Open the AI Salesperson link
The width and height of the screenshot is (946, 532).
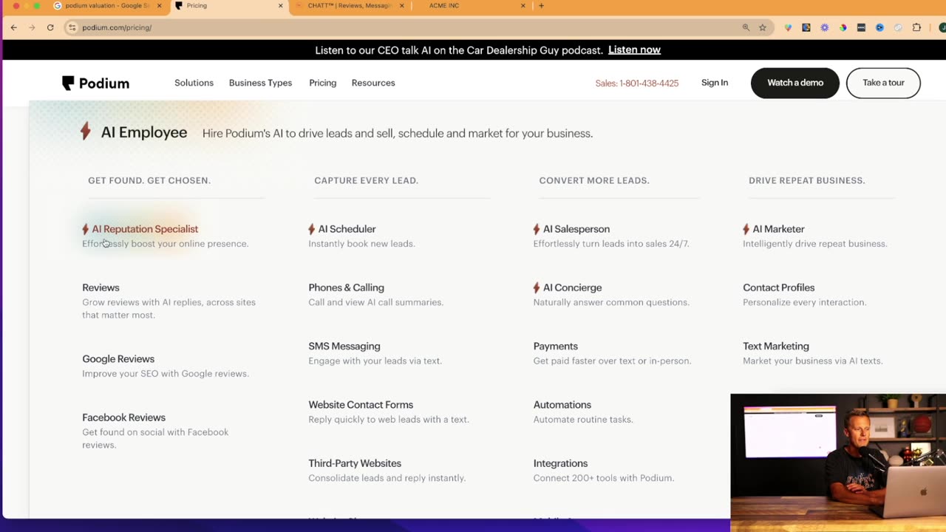(576, 229)
